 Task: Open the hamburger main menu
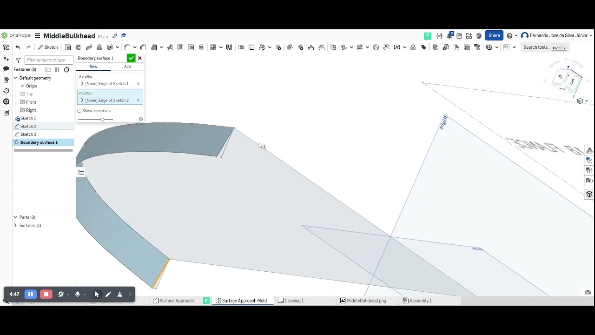coord(37,36)
